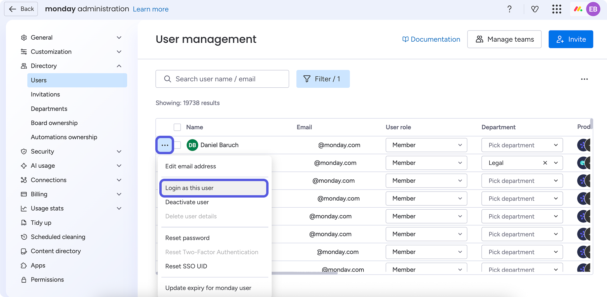Click the DB avatar of Daniel Baruch
The height and width of the screenshot is (297, 607).
pyautogui.click(x=192, y=145)
